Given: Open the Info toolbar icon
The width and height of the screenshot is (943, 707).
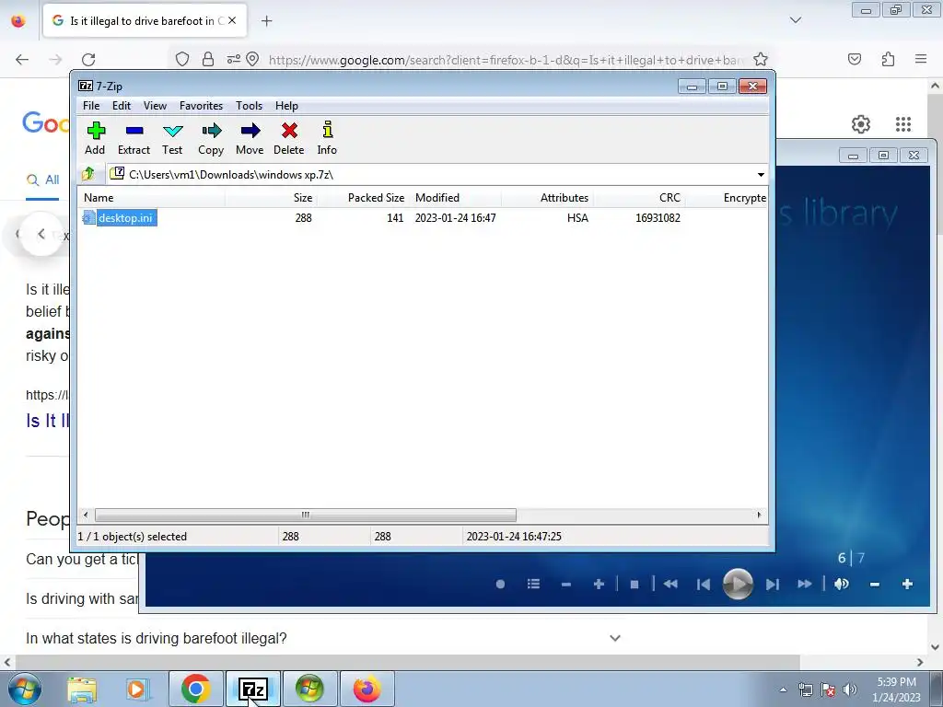Looking at the screenshot, I should click(327, 138).
